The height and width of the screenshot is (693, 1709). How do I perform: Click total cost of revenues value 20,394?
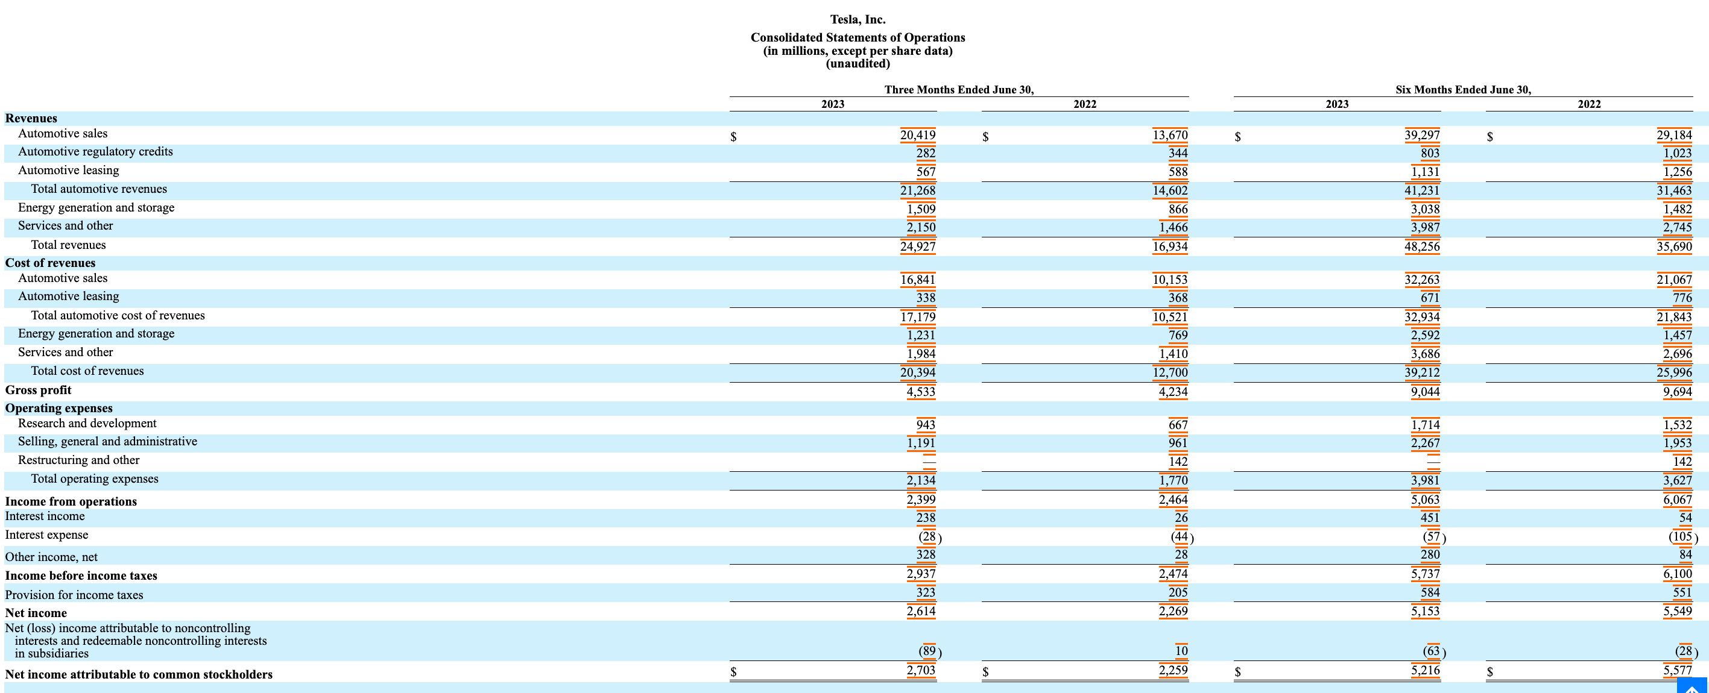[918, 372]
